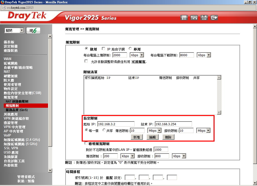Open the upload limit Kbps unit dropdown
This screenshot has height=186, width=257.
[x=137, y=55]
